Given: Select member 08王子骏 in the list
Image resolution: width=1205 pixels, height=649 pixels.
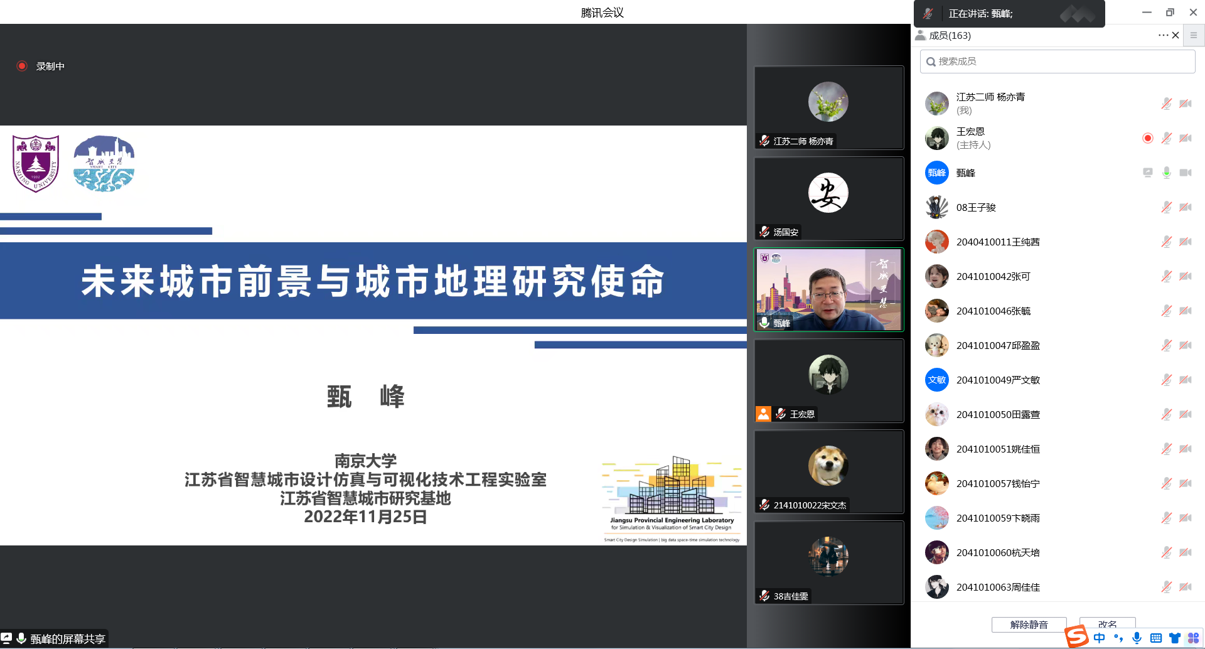Looking at the screenshot, I should [x=976, y=207].
